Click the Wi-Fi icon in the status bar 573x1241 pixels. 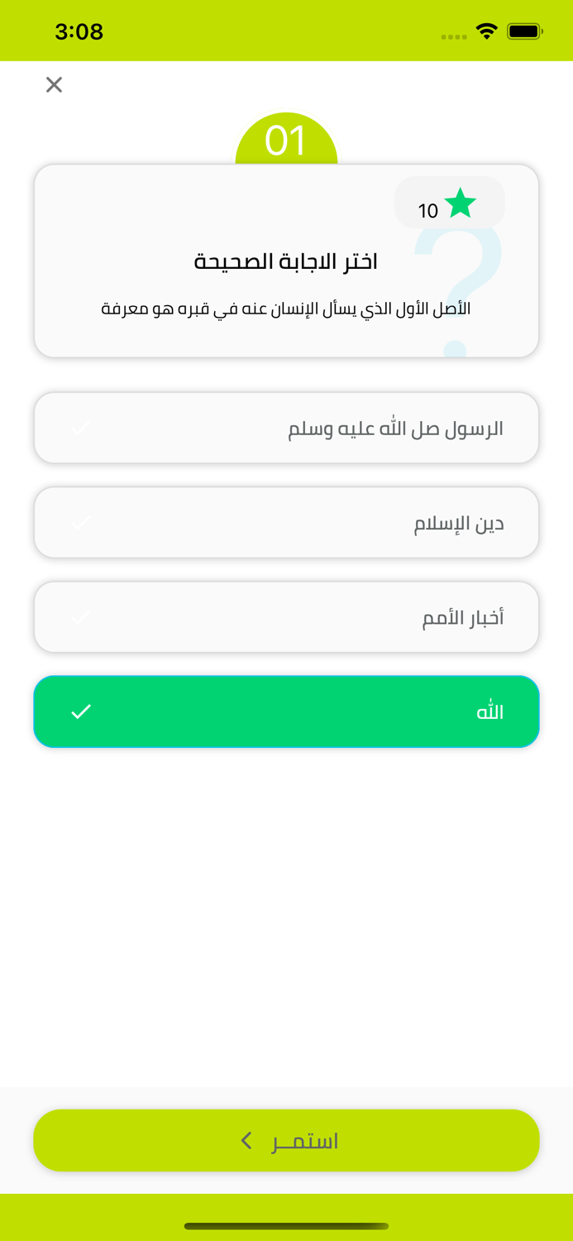486,30
